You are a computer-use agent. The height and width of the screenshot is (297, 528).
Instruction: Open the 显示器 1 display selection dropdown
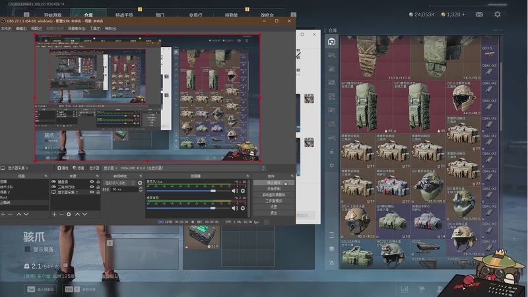point(183,168)
